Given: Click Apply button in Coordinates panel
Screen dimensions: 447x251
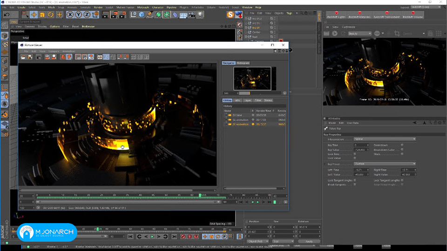Looking at the screenshot, I should pos(309,241).
